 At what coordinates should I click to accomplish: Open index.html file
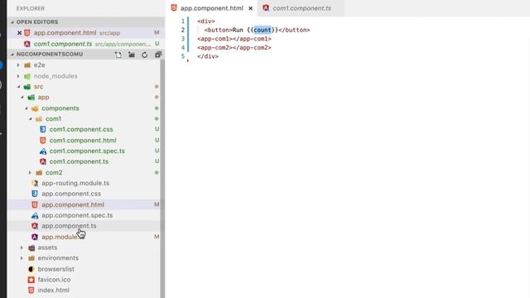[53, 291]
